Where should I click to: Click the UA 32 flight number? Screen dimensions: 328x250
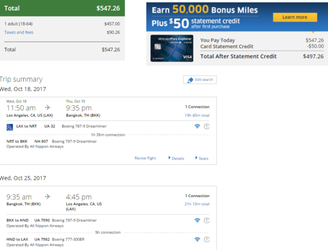(49, 126)
